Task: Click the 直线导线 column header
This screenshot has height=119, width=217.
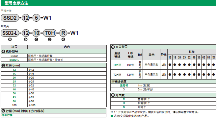Action: click(117, 55)
